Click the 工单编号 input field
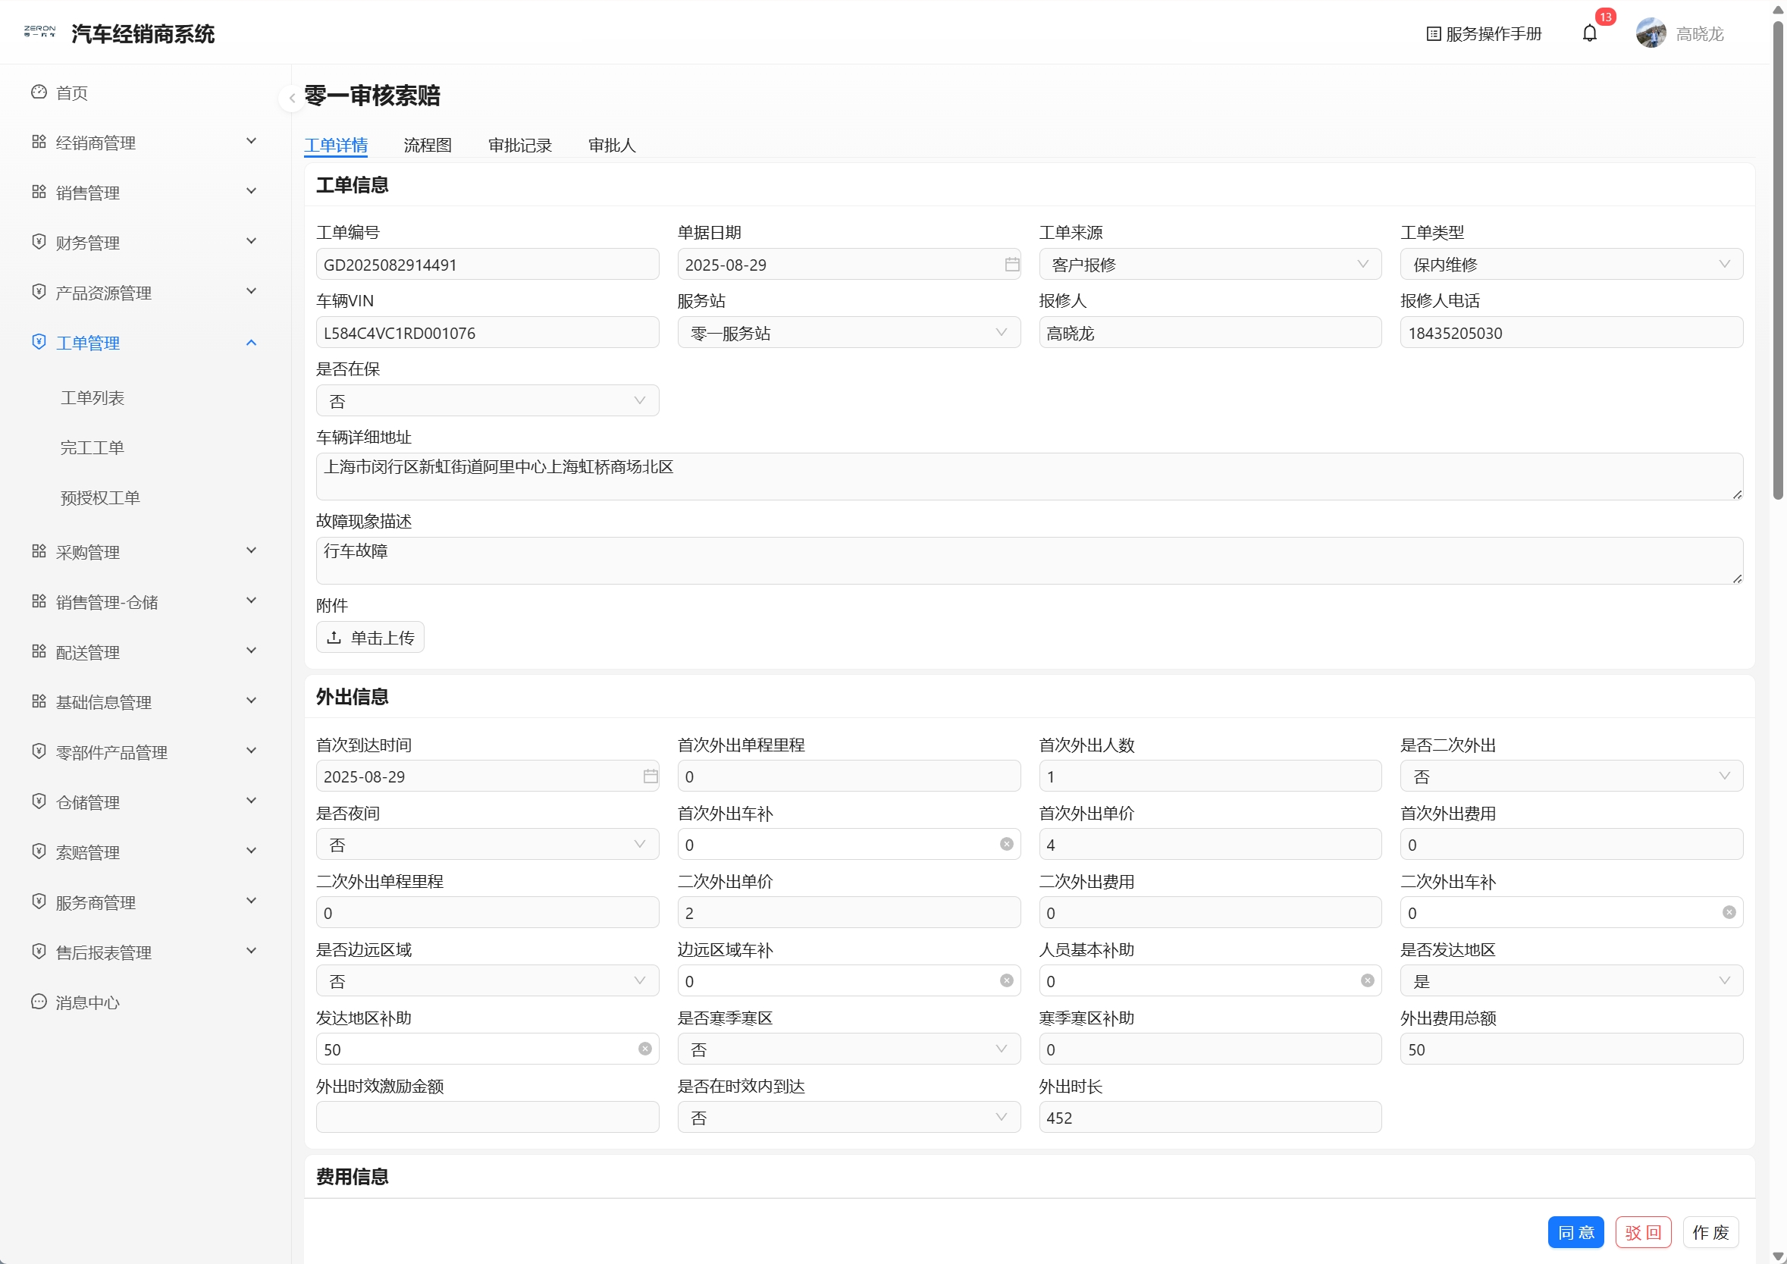1787x1264 pixels. [x=488, y=265]
